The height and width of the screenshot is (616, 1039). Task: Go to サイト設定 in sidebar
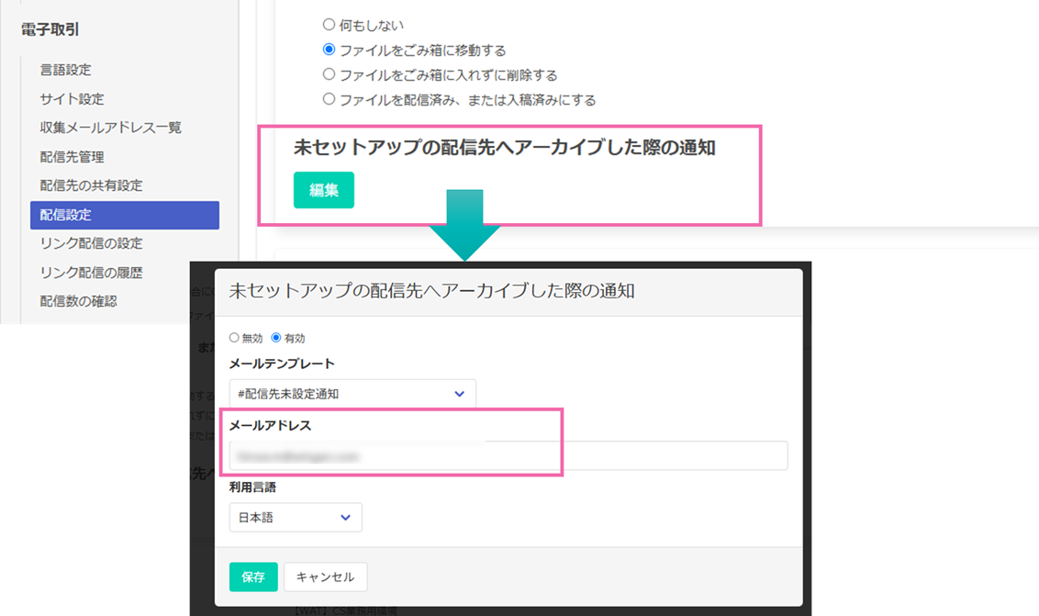click(72, 99)
